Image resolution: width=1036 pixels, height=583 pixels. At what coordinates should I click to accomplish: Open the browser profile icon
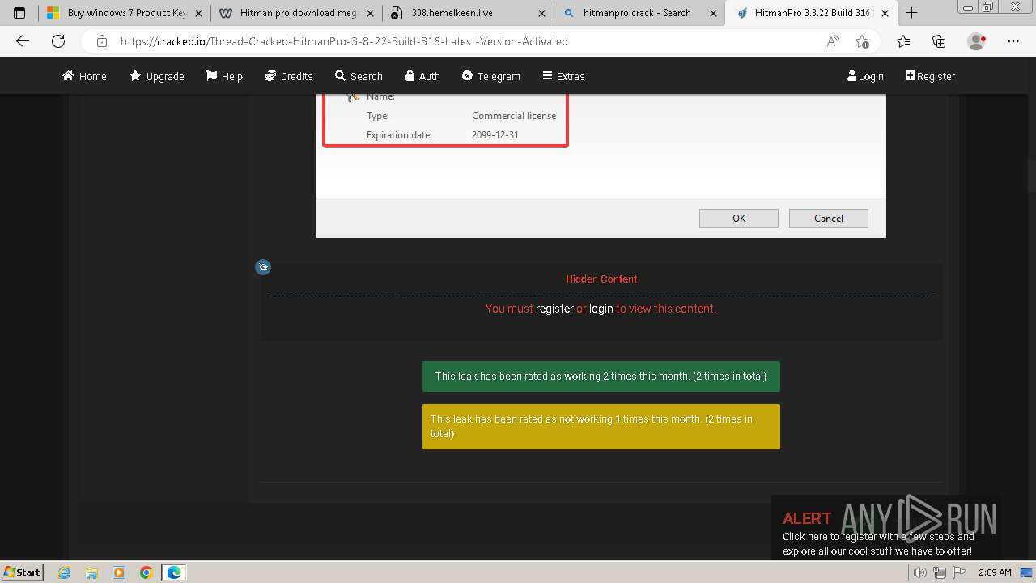[x=977, y=41]
